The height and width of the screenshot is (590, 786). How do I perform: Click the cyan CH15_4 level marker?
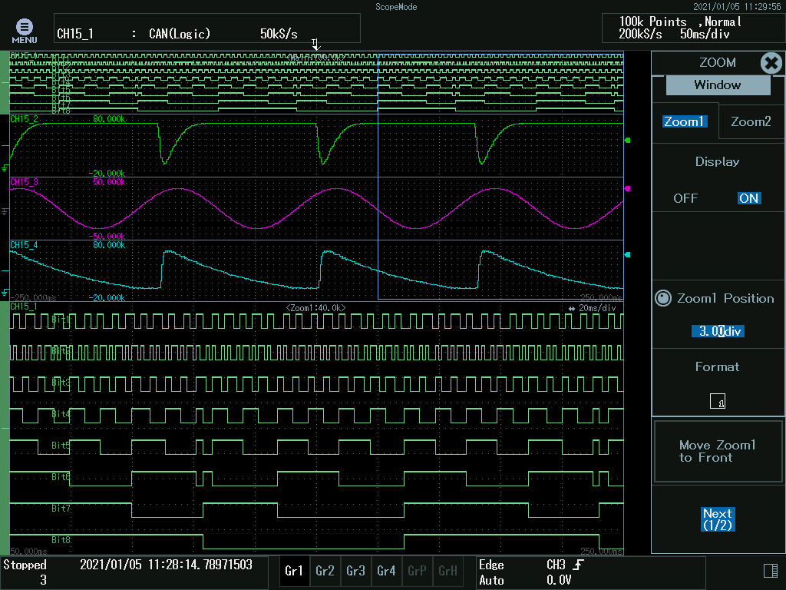point(628,255)
